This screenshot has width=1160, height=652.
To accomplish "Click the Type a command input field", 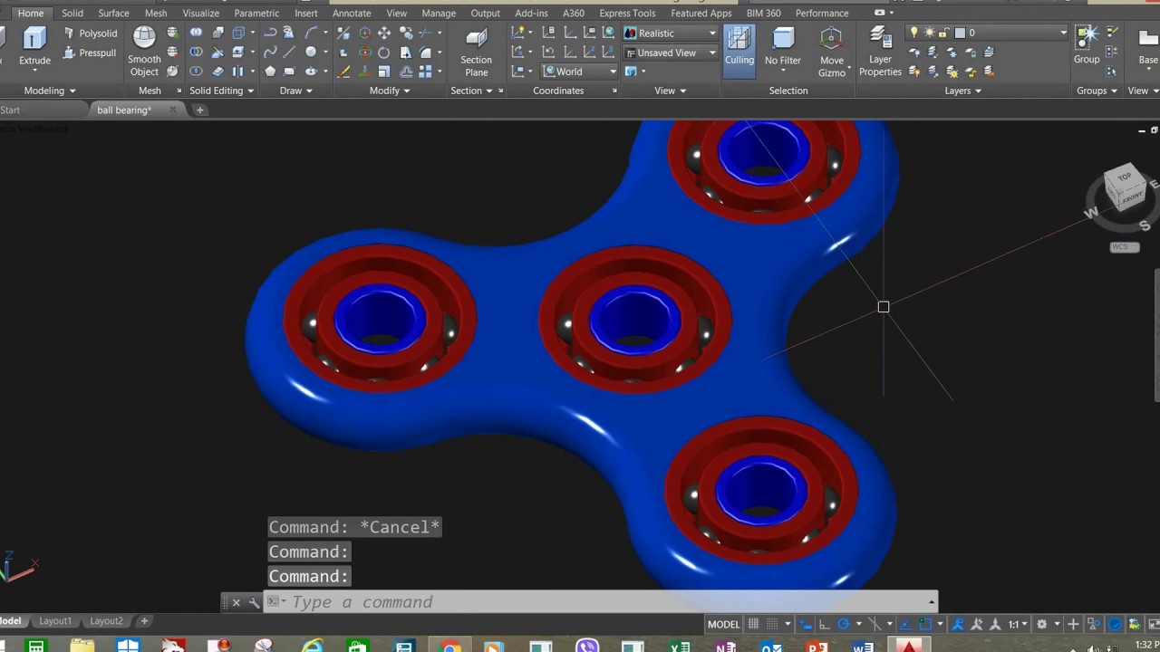I will (598, 602).
